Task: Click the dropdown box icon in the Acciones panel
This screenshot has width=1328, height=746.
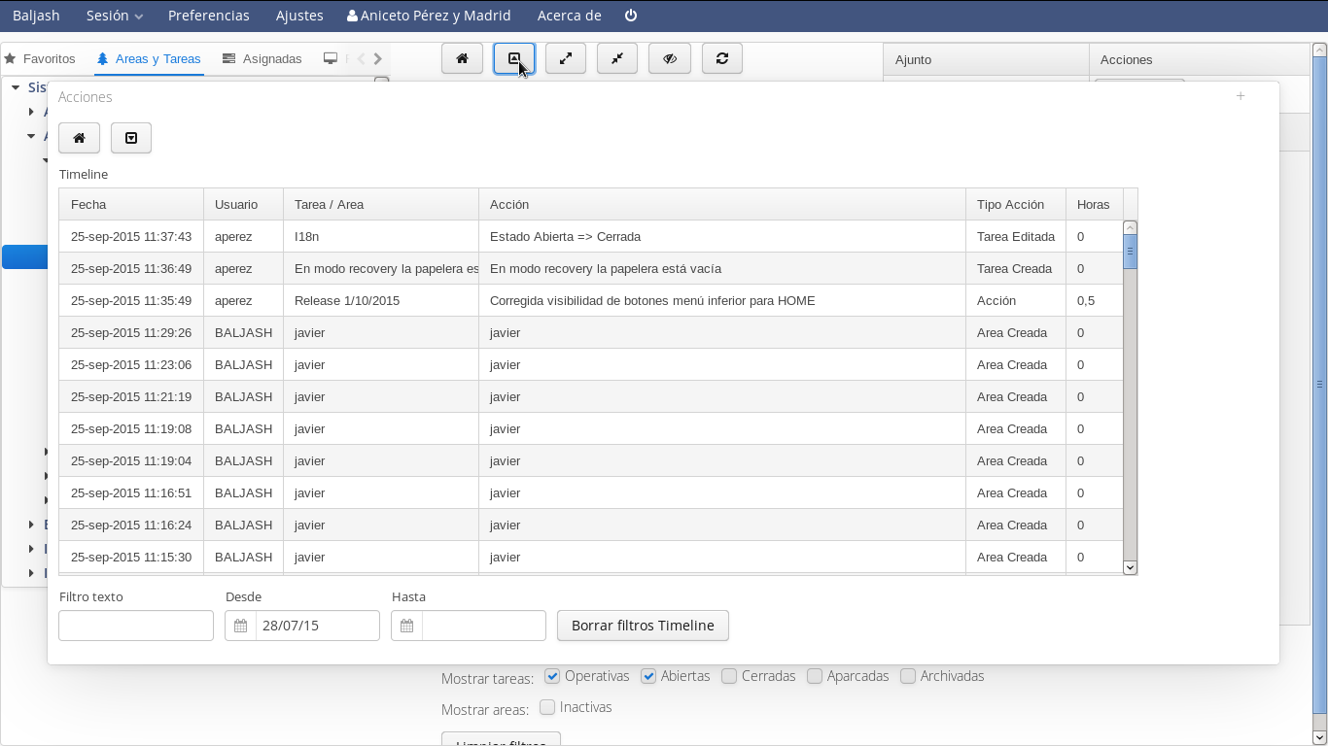Action: coord(131,138)
